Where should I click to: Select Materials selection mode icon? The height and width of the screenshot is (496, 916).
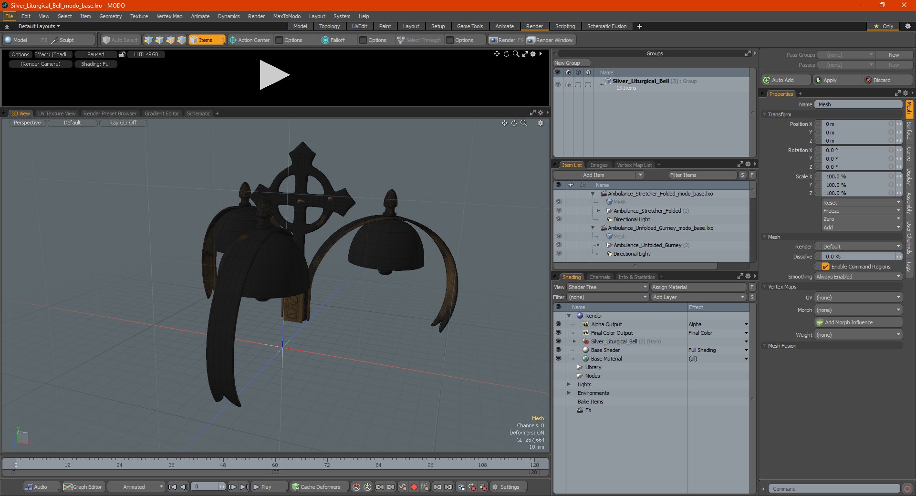pos(181,40)
